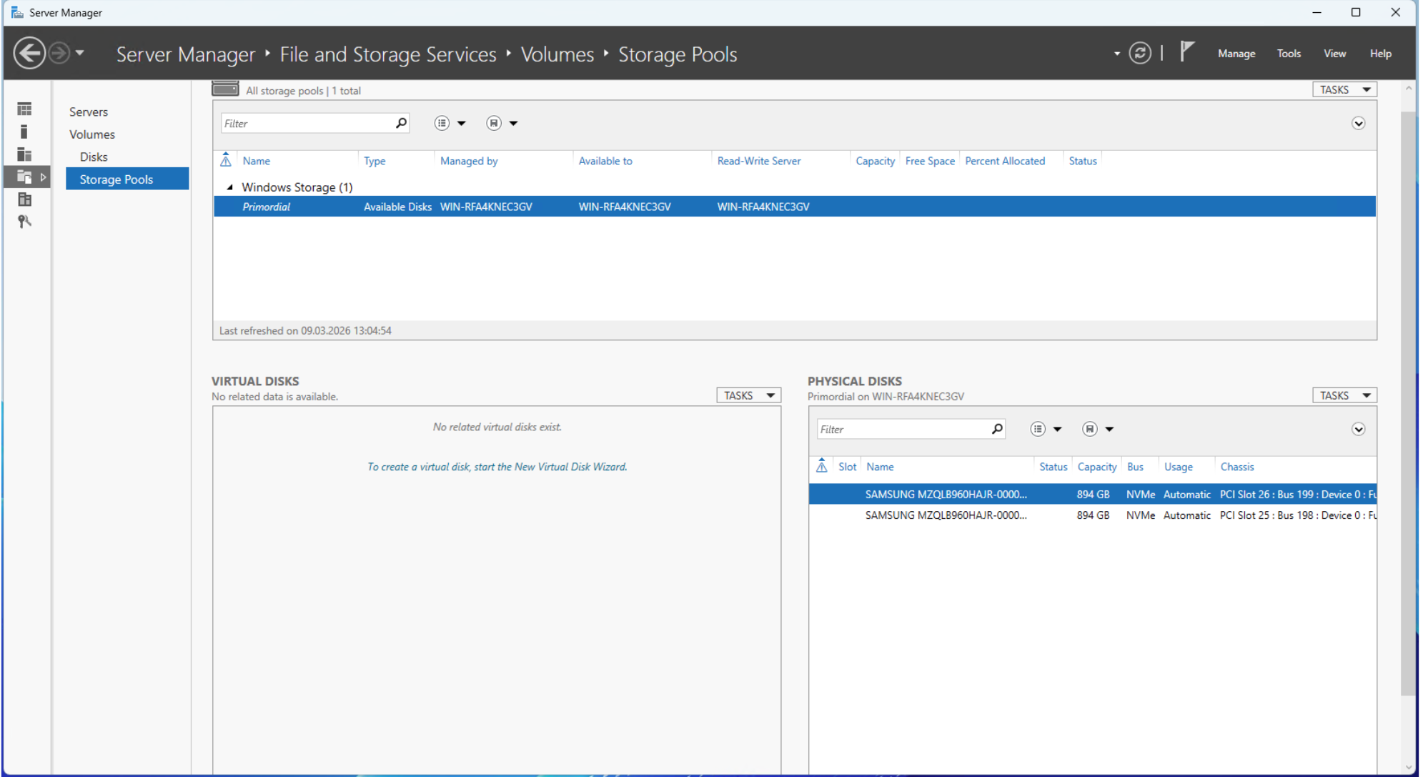Collapse the Windows Storage (1) group

tap(230, 187)
